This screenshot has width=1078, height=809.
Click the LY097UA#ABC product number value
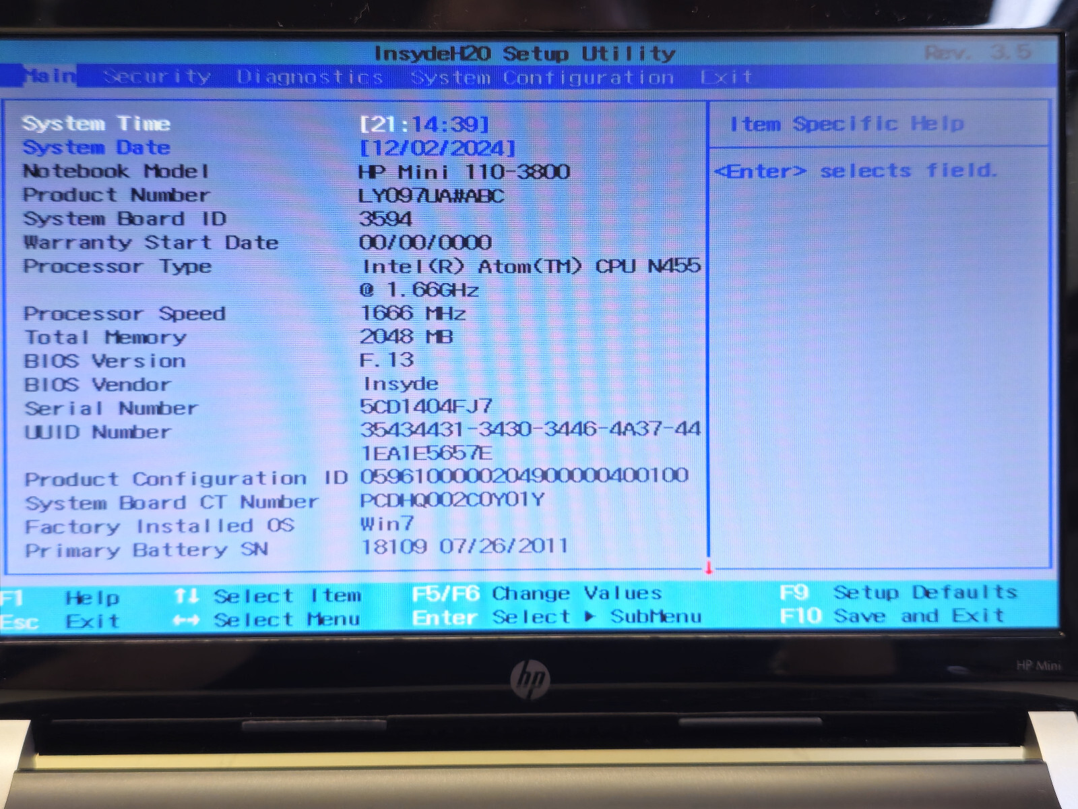[431, 196]
